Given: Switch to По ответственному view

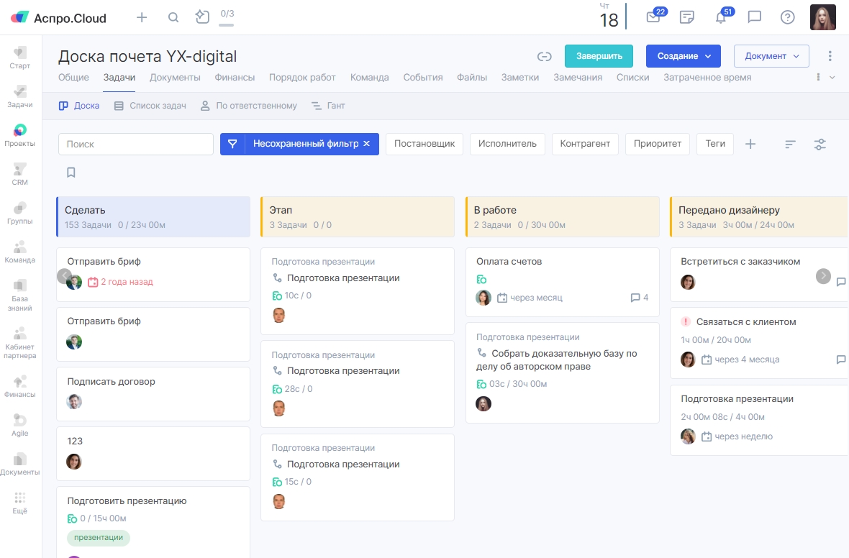Looking at the screenshot, I should 248,106.
